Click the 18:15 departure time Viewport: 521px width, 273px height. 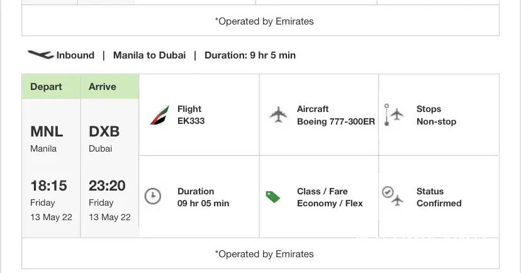point(48,186)
